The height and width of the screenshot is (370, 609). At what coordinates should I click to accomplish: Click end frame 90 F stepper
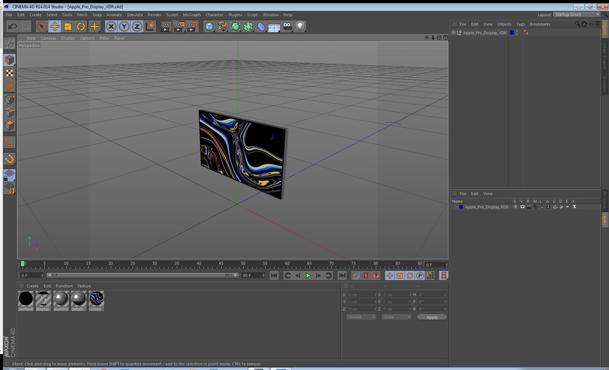[263, 276]
